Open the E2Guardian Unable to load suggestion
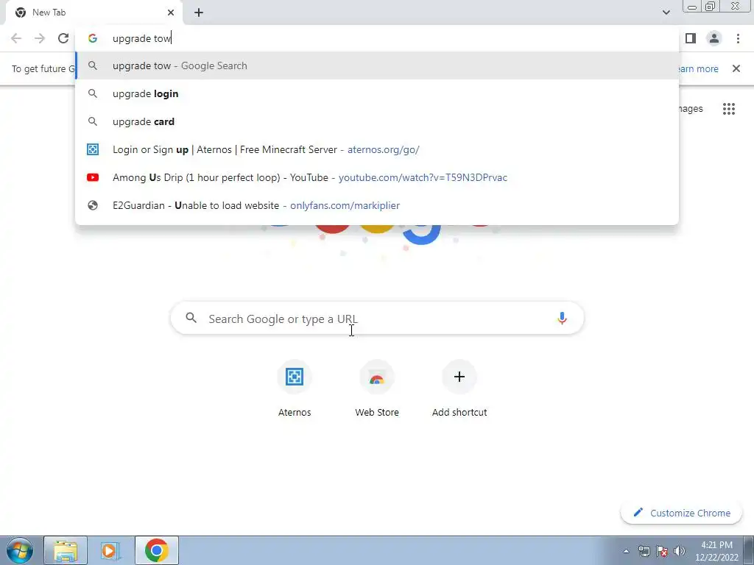Viewport: 754px width, 565px height. point(377,205)
